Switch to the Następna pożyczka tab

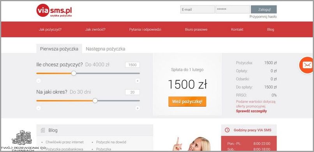coord(106,49)
